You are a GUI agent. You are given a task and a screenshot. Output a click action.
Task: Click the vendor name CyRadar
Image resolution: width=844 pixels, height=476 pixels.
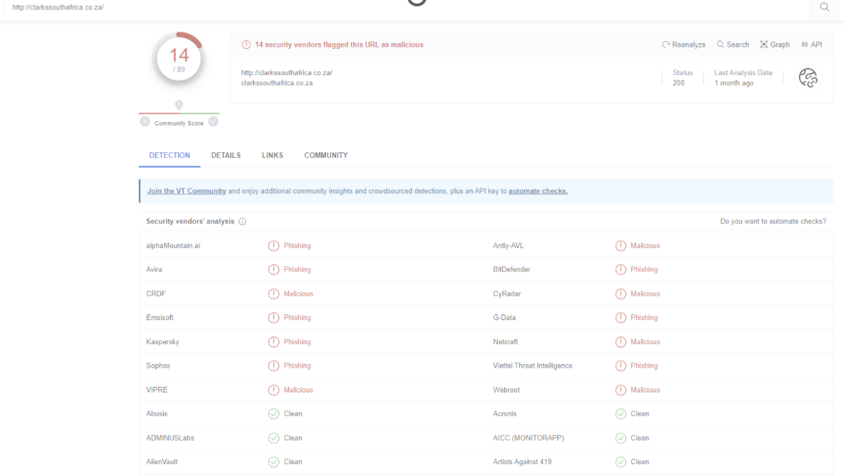click(x=507, y=294)
